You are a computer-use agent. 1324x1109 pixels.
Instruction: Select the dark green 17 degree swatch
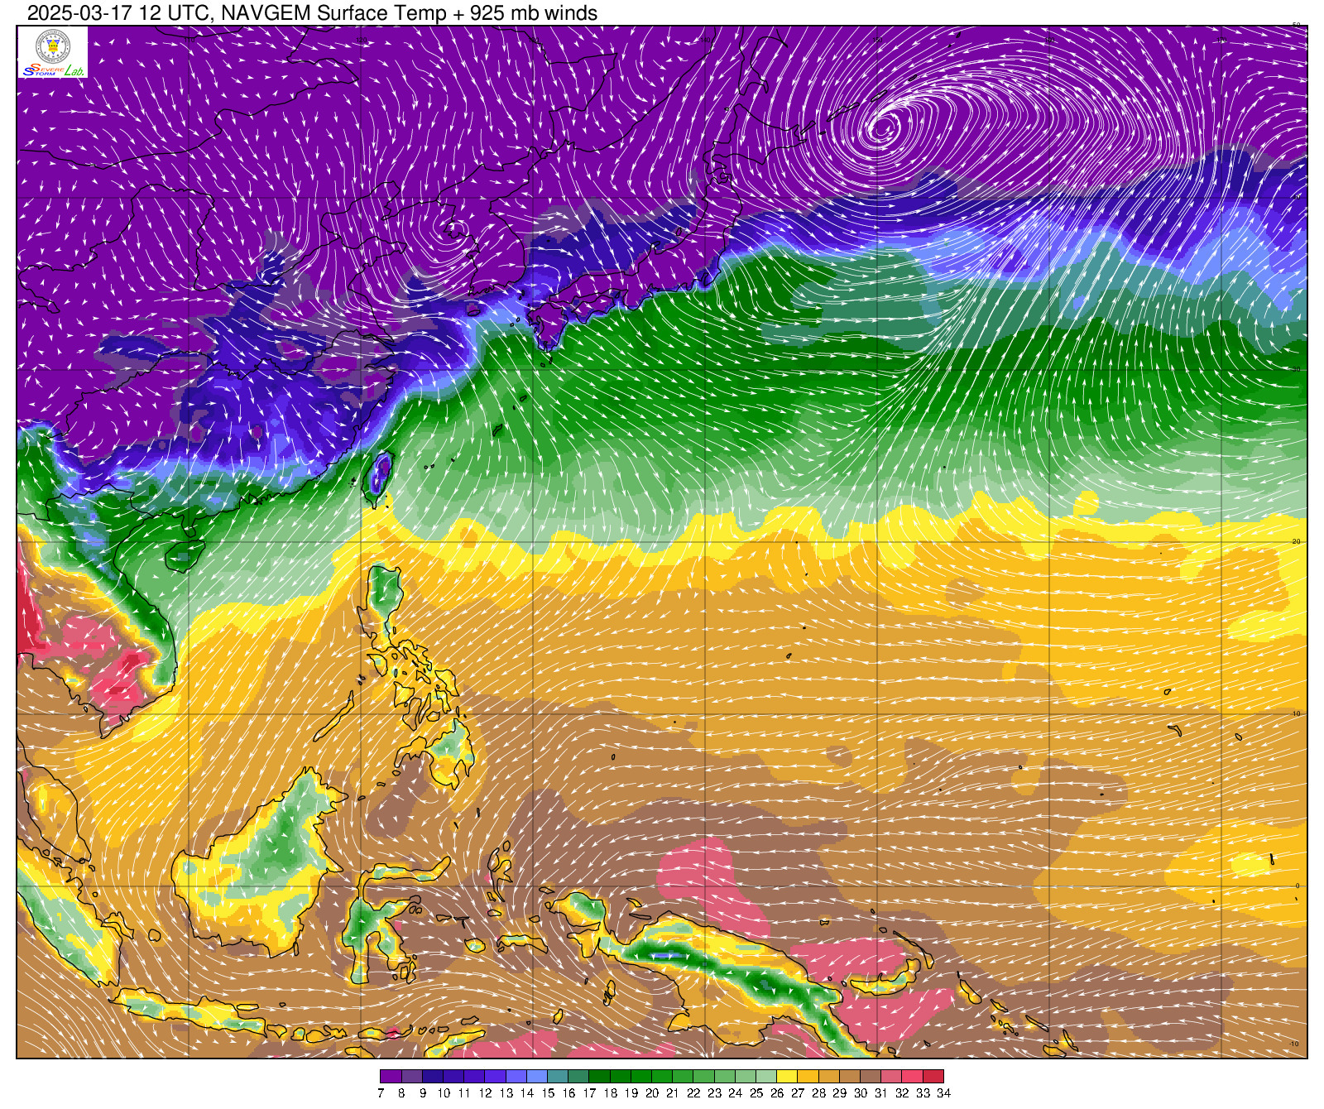click(x=599, y=1076)
